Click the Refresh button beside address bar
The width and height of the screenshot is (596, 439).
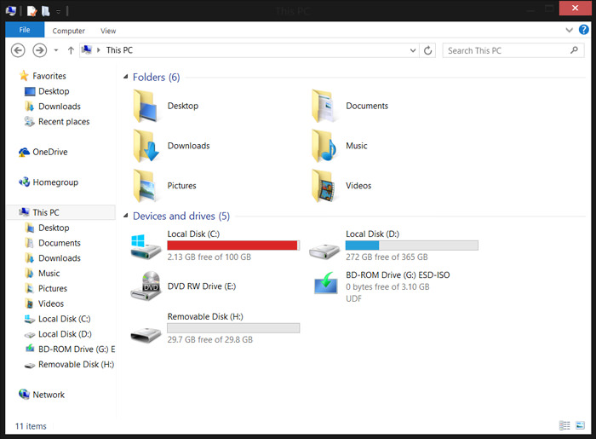[x=427, y=50]
